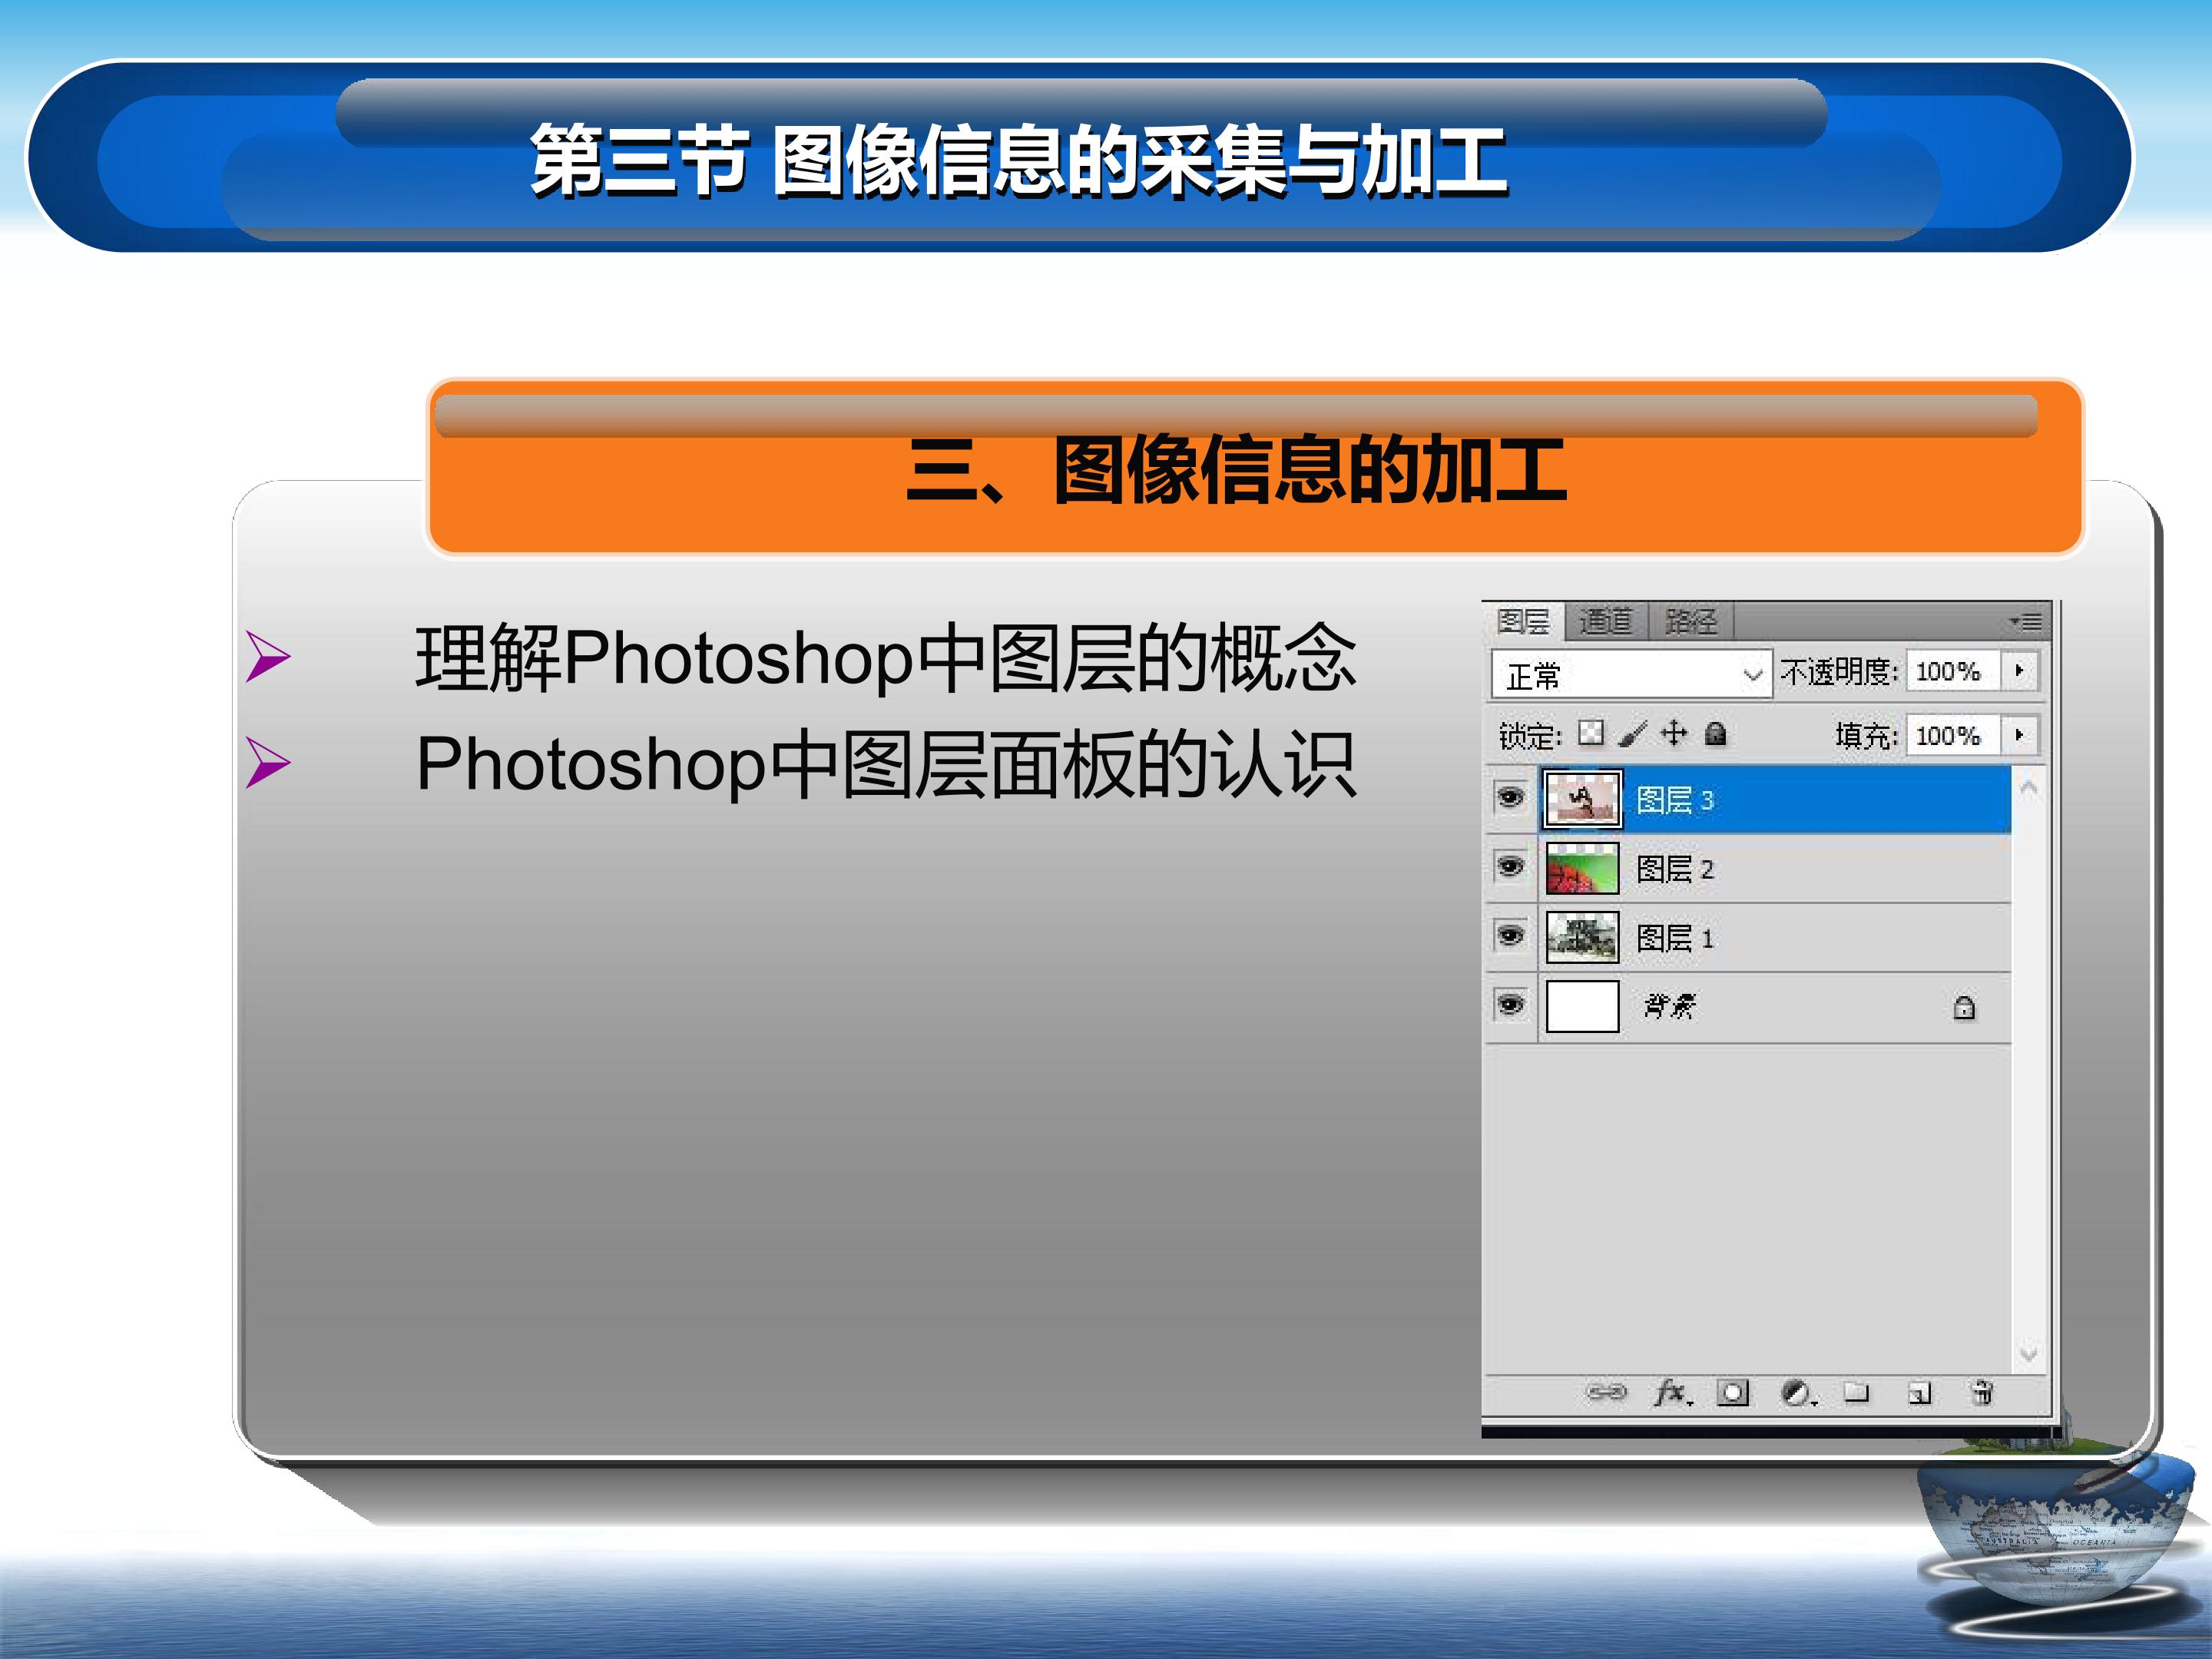The image size is (2212, 1659).
Task: Select the 图层 1 layer thumbnail
Action: pyautogui.click(x=1582, y=937)
